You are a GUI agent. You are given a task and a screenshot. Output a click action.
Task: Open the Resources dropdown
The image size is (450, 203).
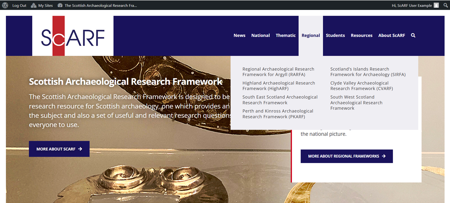[x=362, y=35]
